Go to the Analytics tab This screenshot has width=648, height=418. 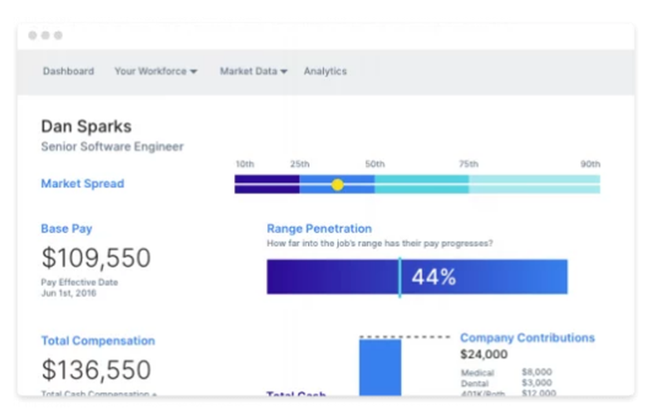pyautogui.click(x=325, y=71)
